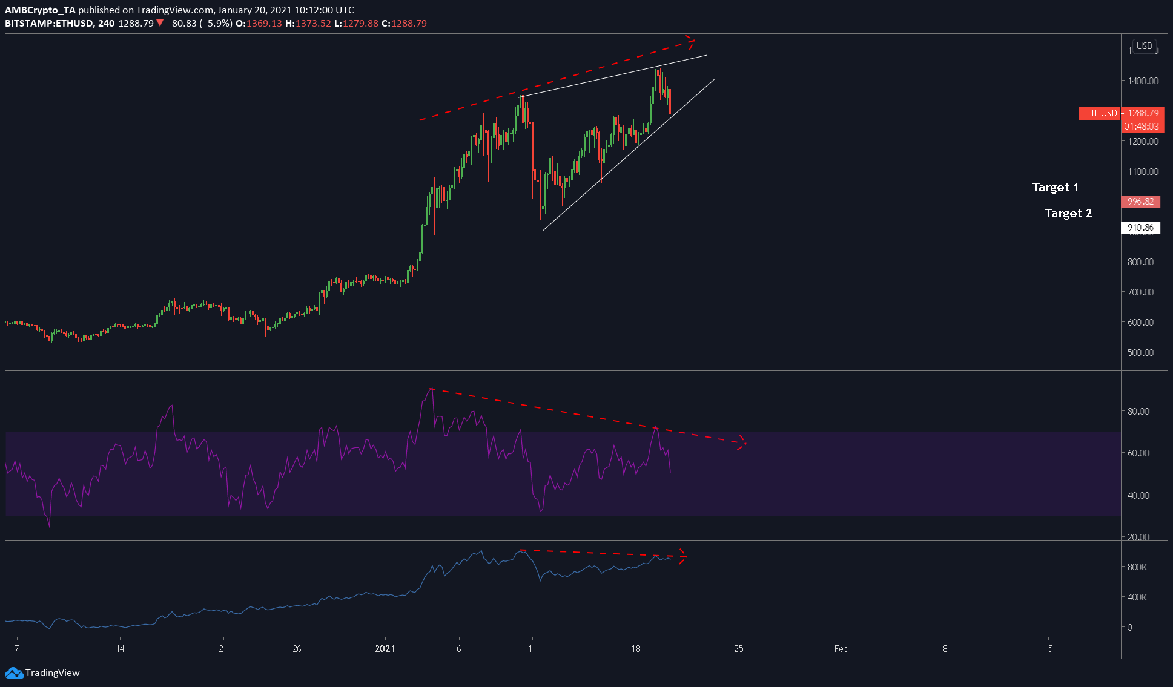This screenshot has height=687, width=1173.
Task: Click the 40.00 RSI axis label
Action: coord(1138,495)
